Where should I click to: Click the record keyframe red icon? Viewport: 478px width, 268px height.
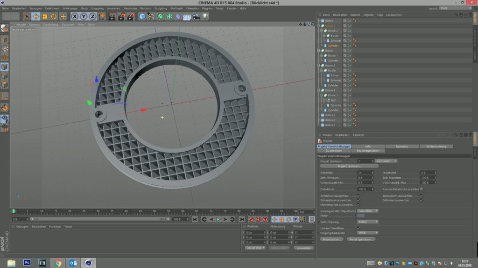point(251,219)
